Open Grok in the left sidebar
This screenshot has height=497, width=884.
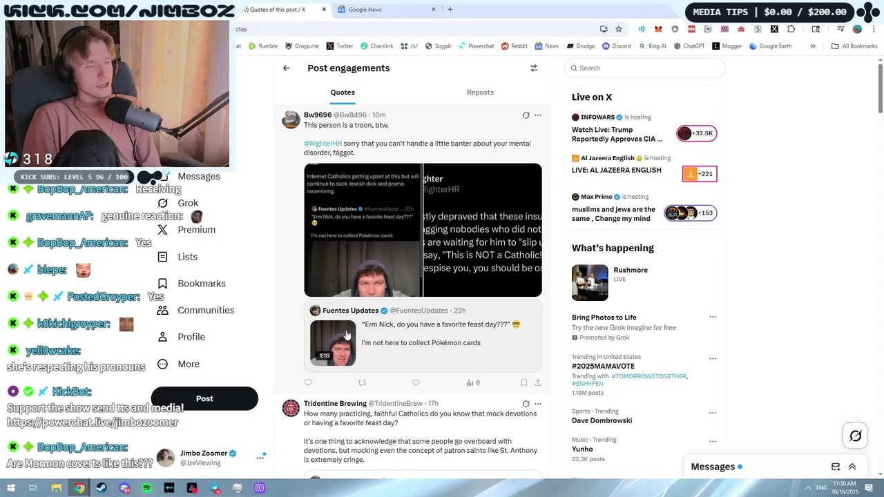tap(178, 203)
